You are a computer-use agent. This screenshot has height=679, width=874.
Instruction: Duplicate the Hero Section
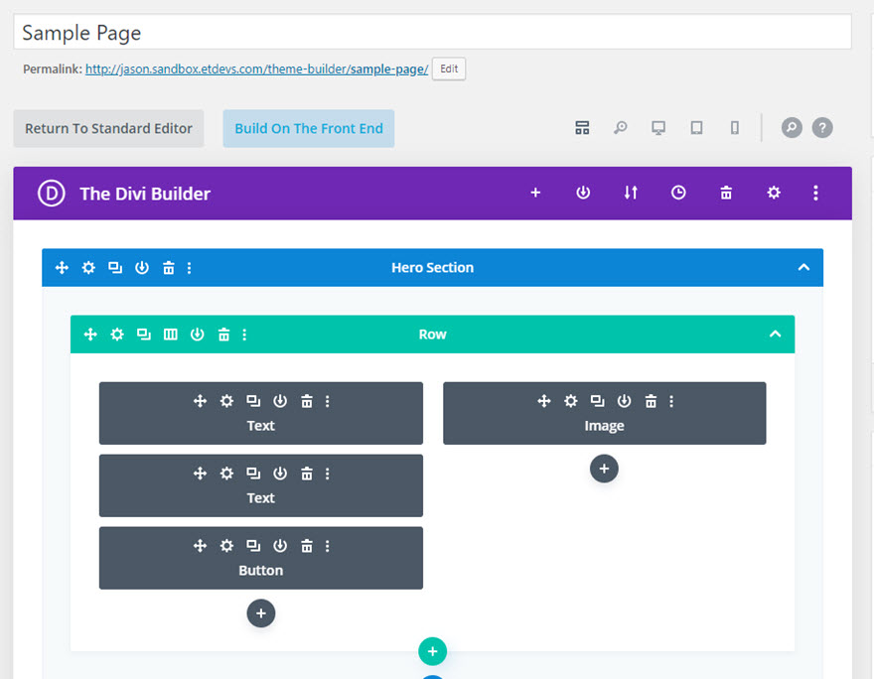tap(115, 268)
